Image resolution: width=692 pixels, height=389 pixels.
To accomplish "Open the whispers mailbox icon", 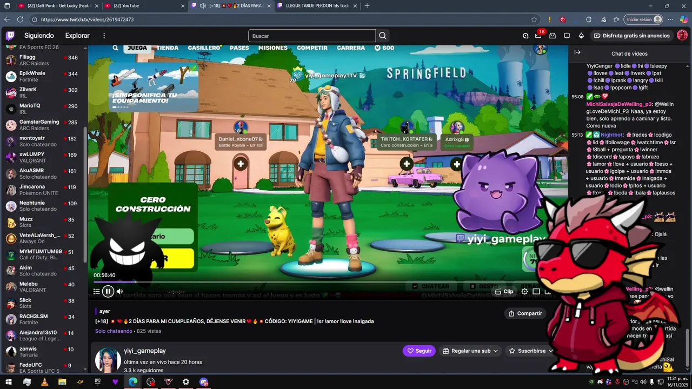I will coord(553,36).
